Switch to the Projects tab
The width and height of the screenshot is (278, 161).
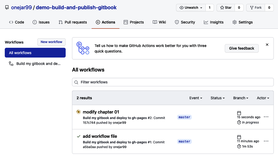point(134,22)
